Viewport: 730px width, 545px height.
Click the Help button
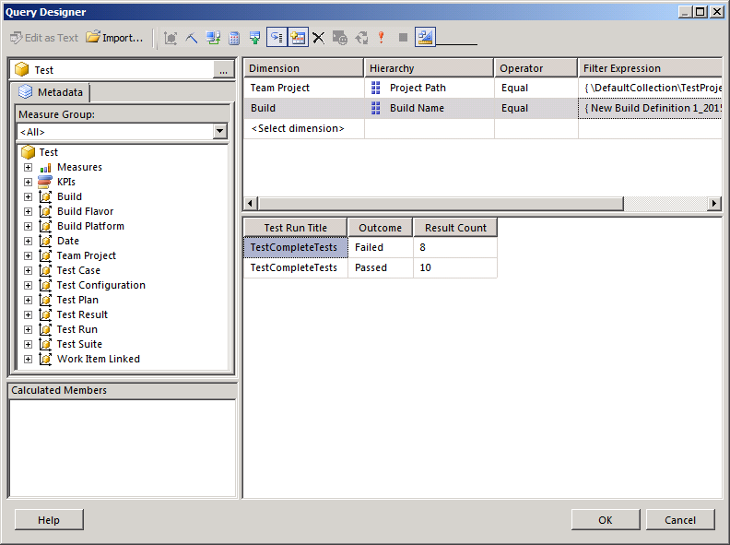(x=49, y=520)
